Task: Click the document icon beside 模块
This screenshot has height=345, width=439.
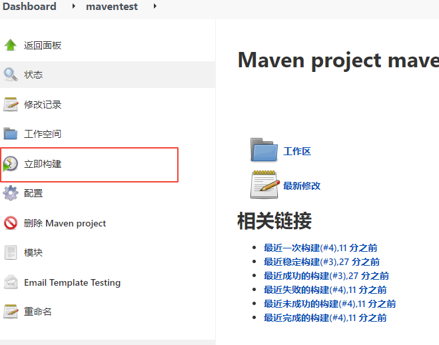Action: 11,252
